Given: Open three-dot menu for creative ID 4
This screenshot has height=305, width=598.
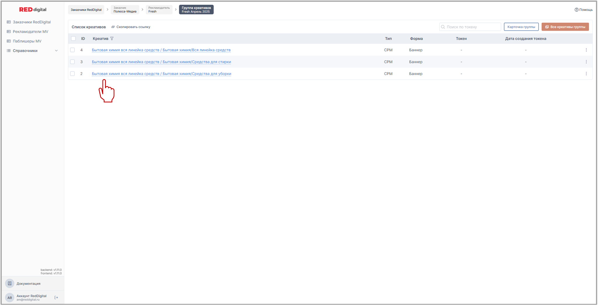Looking at the screenshot, I should pos(586,50).
